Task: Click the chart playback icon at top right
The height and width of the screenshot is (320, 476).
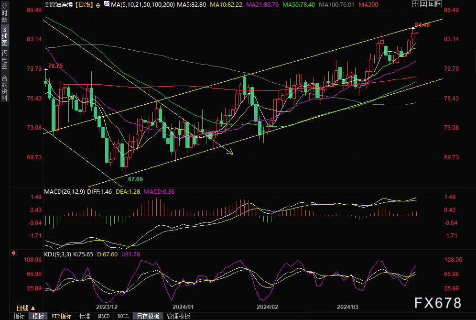Action: [x=431, y=4]
